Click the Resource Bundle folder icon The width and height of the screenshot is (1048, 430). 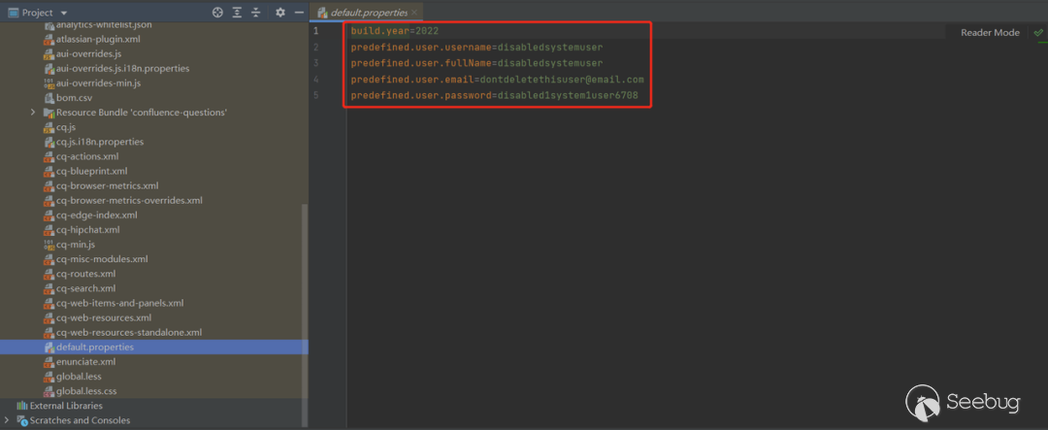click(x=49, y=113)
